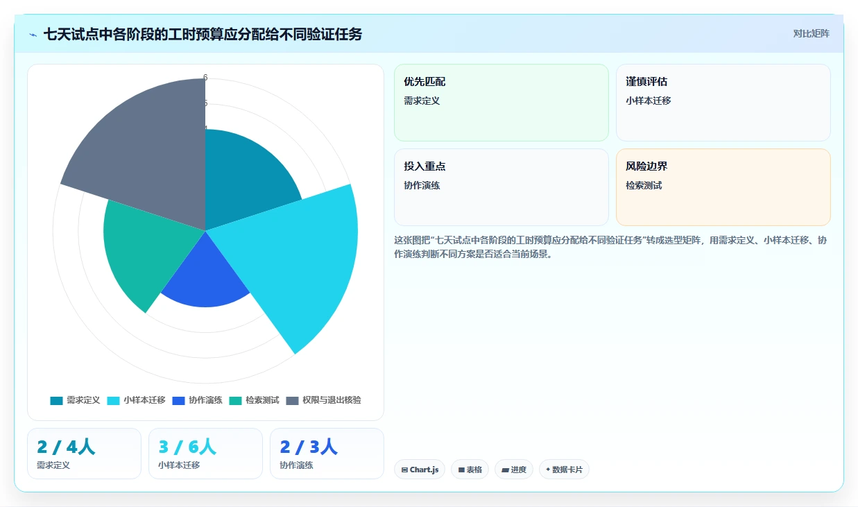Click 需求定义 text under 优先匹配
Screen dimensions: 858x507
pos(422,101)
